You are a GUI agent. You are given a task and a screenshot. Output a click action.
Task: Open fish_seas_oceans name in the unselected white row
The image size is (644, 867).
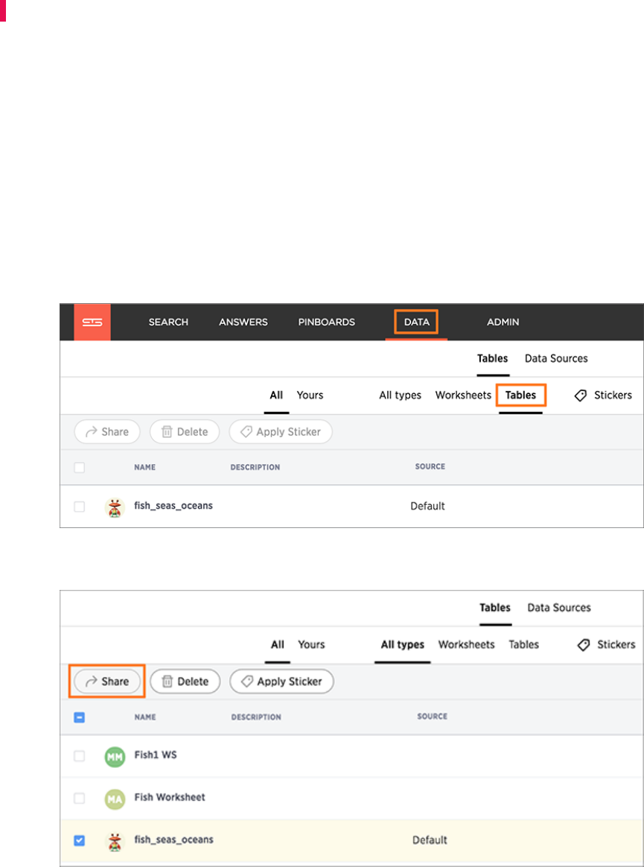tap(173, 506)
